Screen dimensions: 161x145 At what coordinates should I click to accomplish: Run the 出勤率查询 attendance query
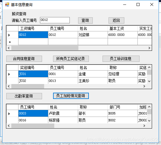(x=24, y=96)
